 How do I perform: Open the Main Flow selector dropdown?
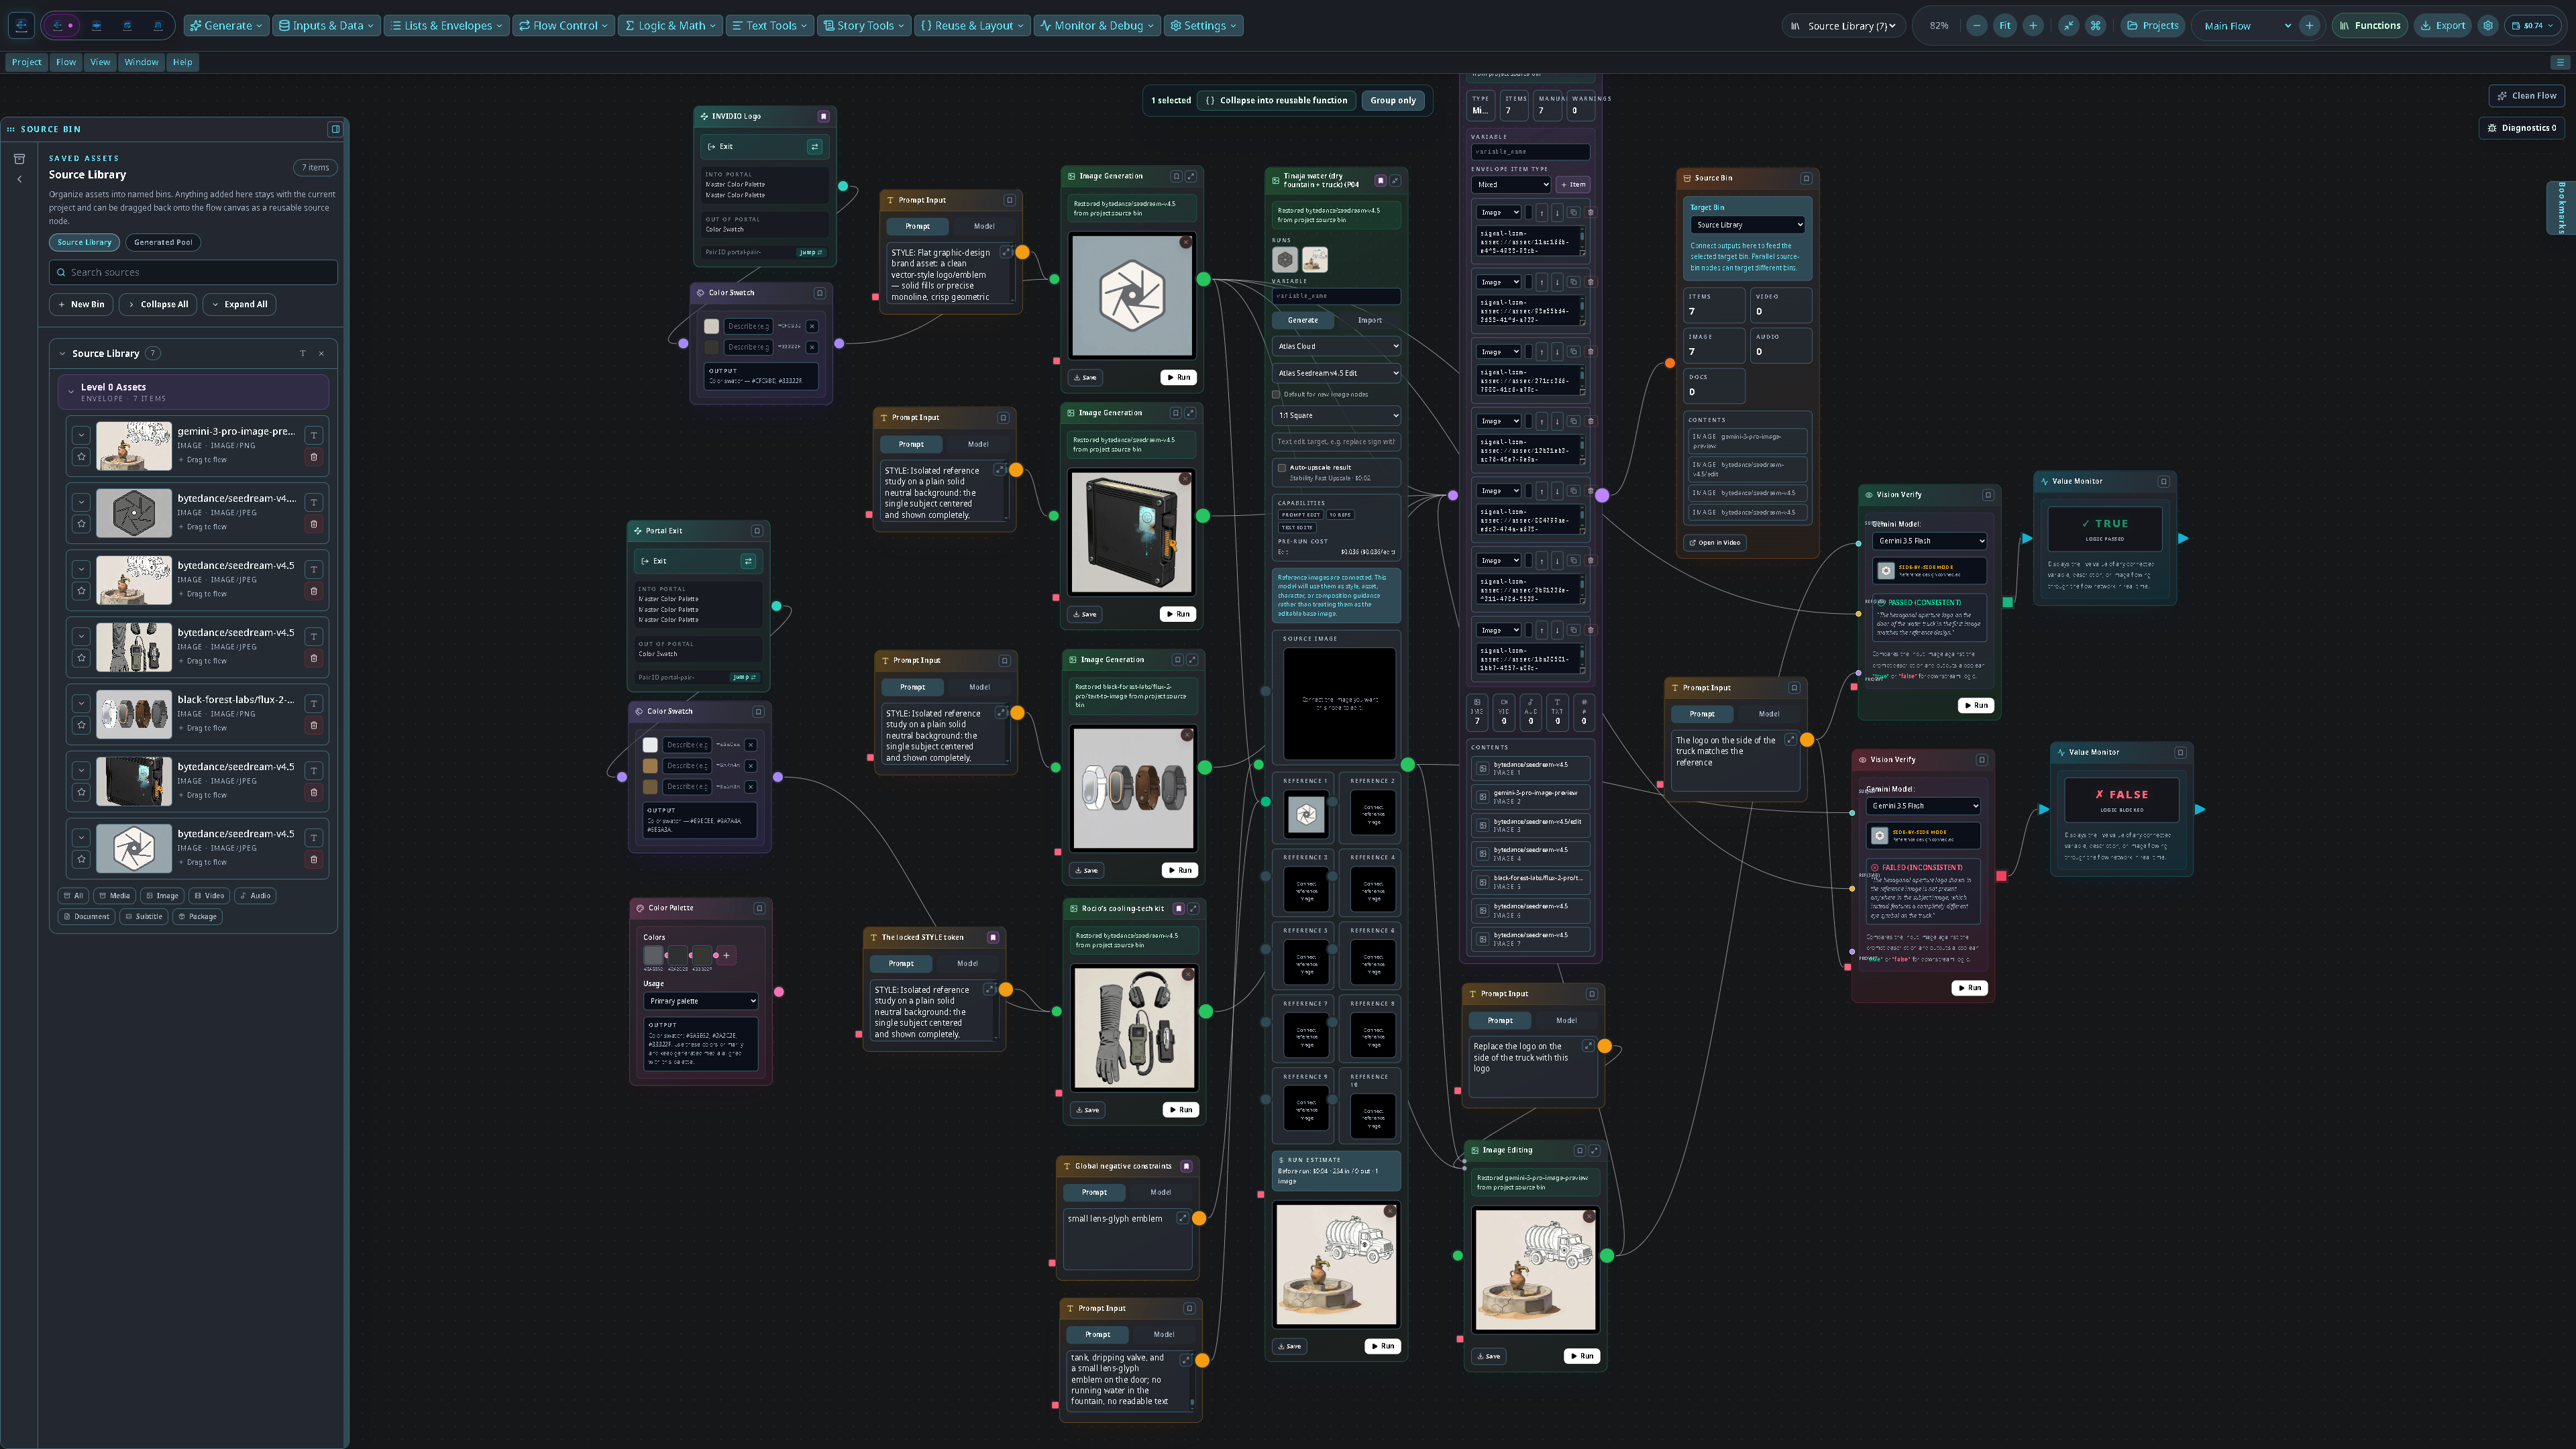2246,26
